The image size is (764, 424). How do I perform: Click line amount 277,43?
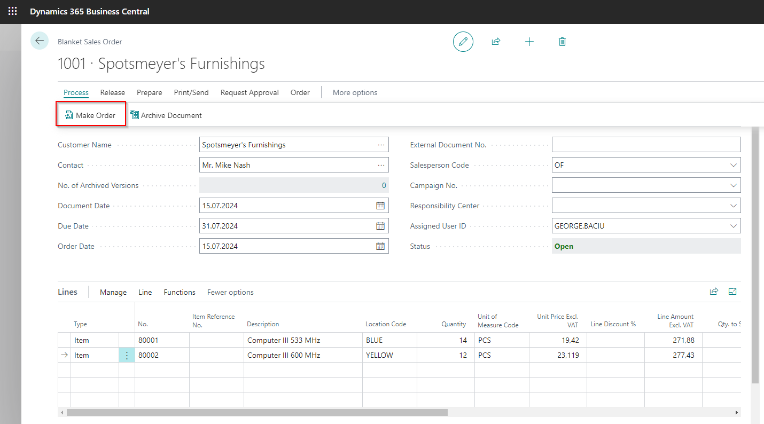click(673, 355)
